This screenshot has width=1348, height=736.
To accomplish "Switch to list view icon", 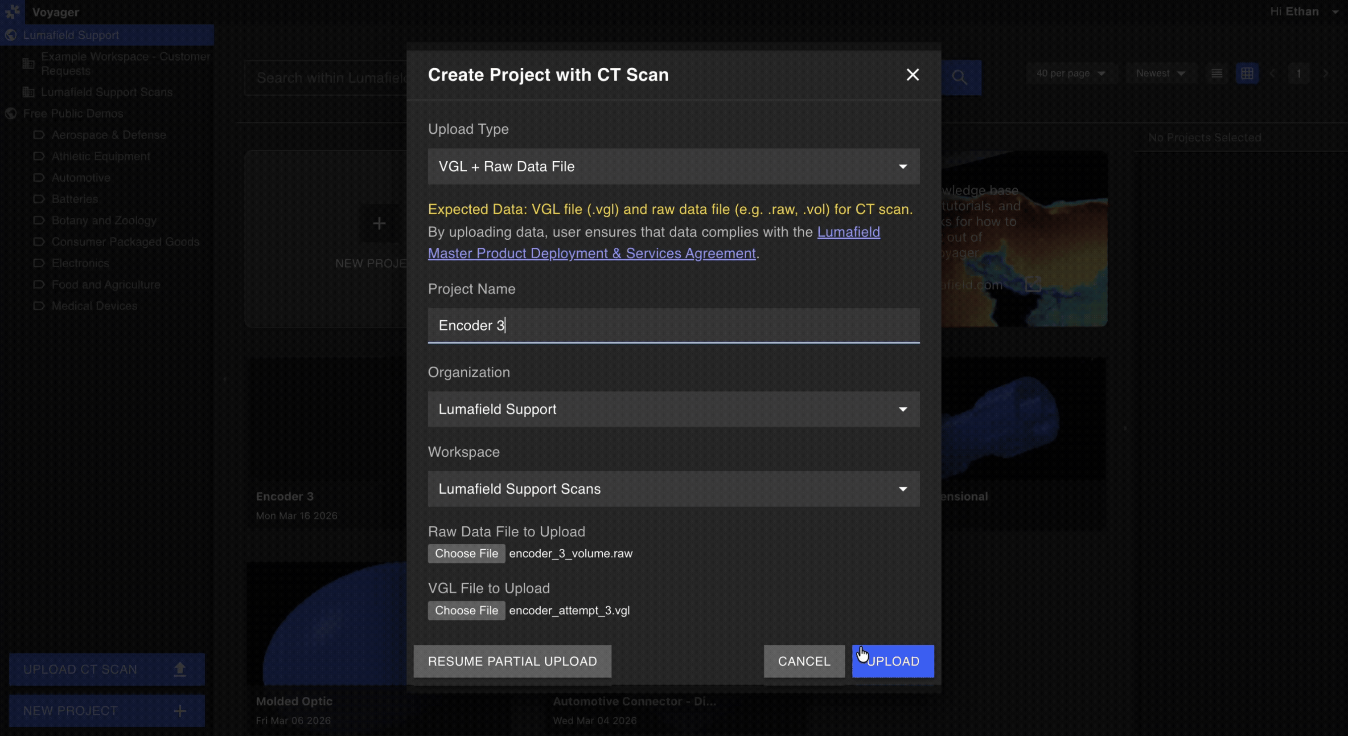I will click(1216, 73).
